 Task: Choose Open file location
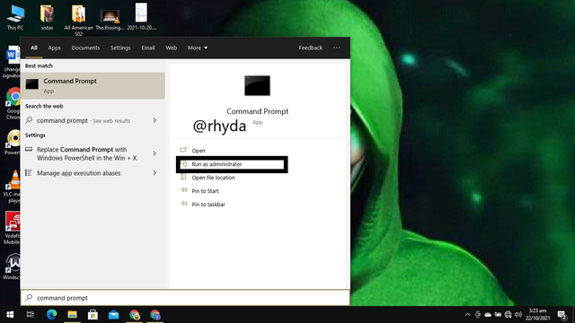pos(213,178)
